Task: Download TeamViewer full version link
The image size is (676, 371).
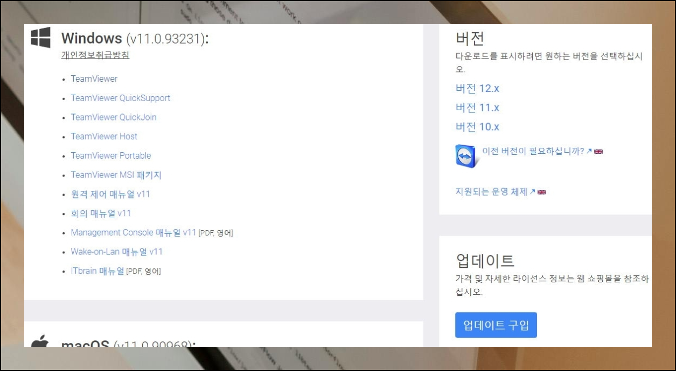Action: 94,79
